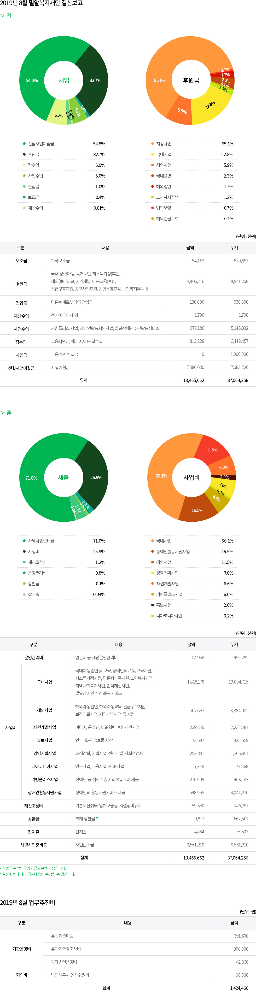The width and height of the screenshot is (256, 995).
Task: Click the 세입 donut chart center label
Action: [x=64, y=80]
